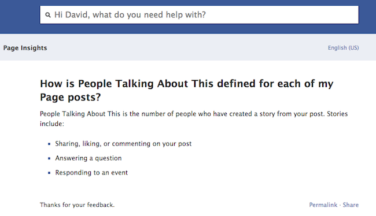Click the 'Thanks for your feedback' text
Viewport: 376px width, 216px height.
[x=77, y=205]
